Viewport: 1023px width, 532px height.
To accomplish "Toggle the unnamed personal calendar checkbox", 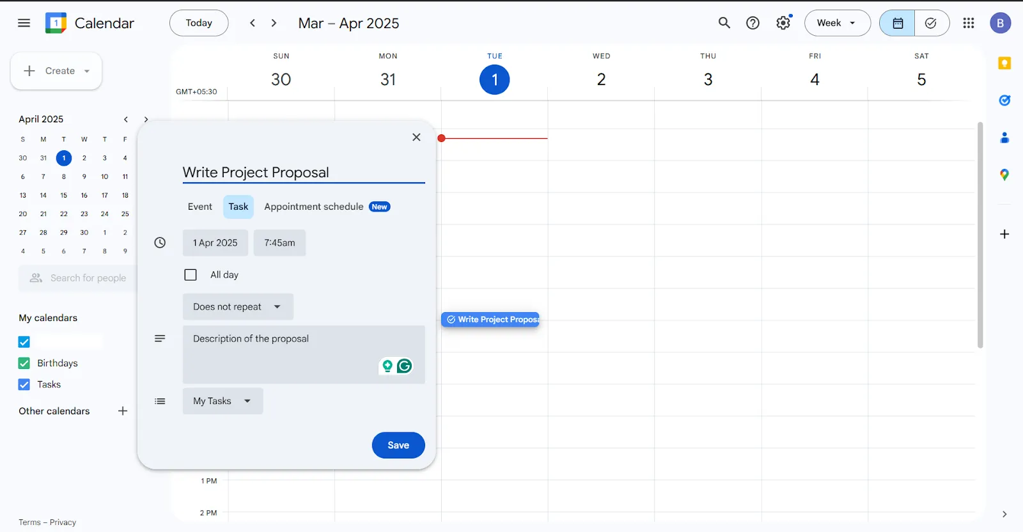I will tap(24, 342).
